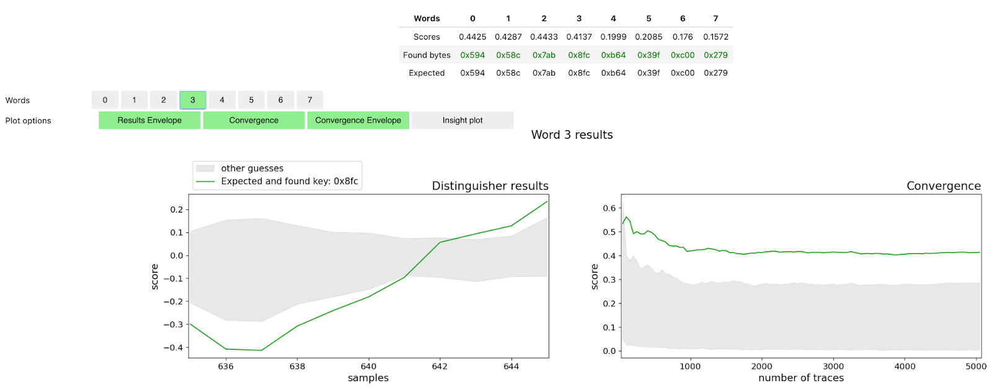
Task: Click found byte 0x594 in table
Action: (x=472, y=55)
